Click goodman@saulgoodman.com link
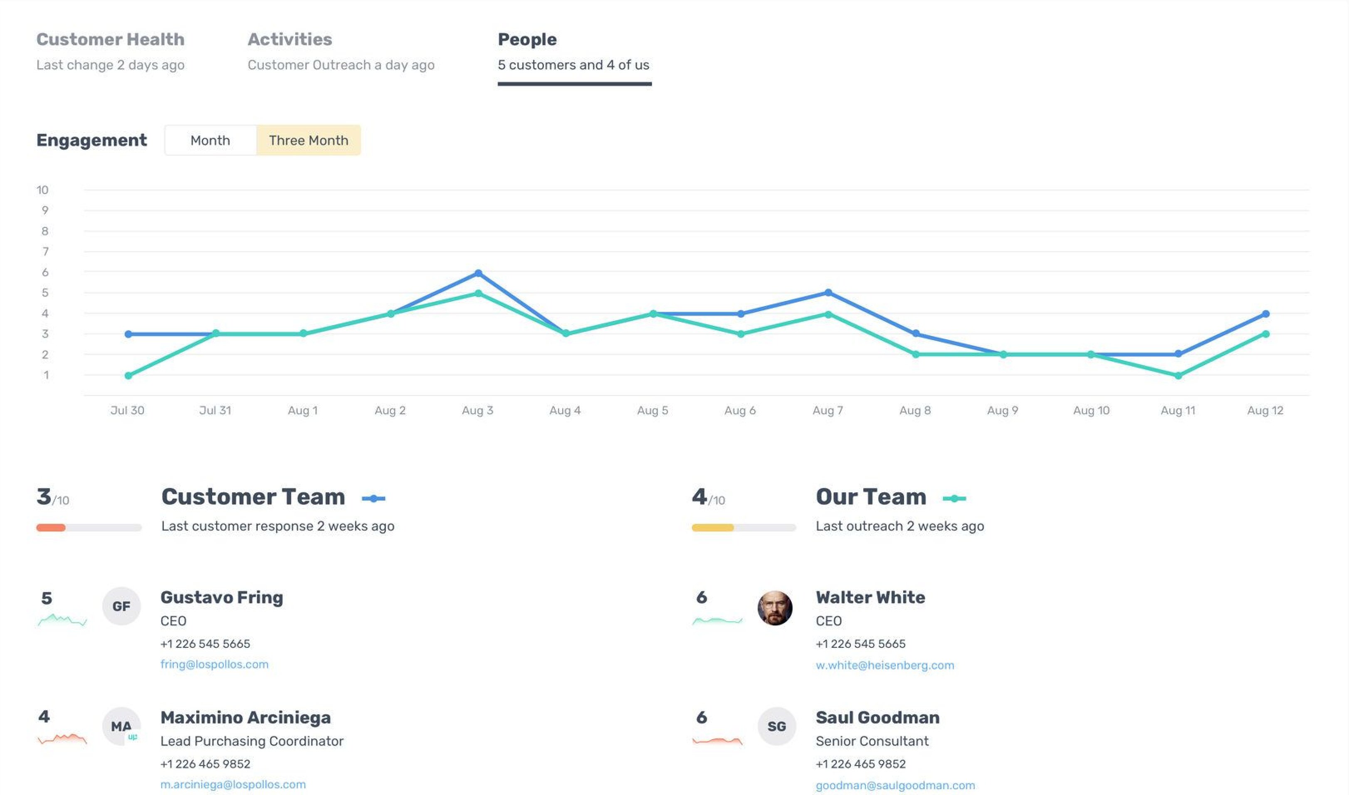 click(895, 785)
